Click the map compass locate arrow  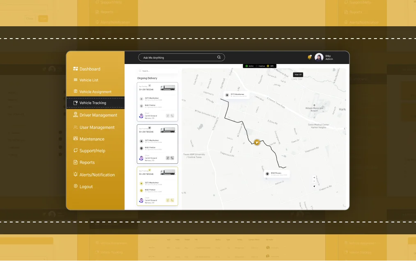pyautogui.click(x=314, y=186)
